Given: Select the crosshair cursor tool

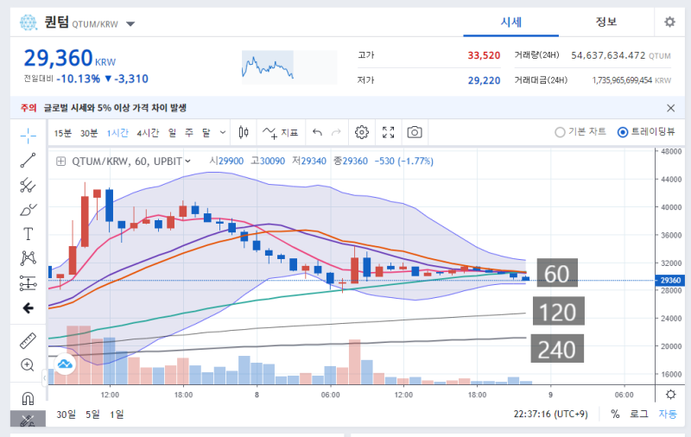Looking at the screenshot, I should pyautogui.click(x=29, y=136).
